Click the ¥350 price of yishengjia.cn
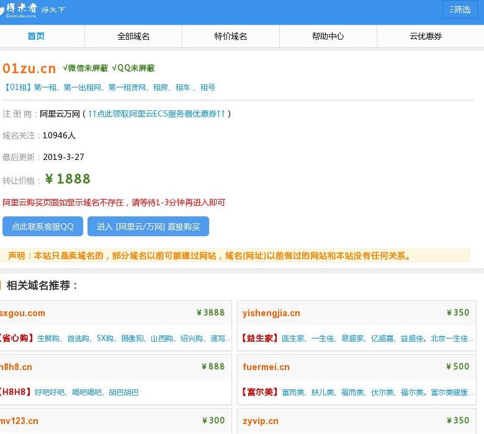Image resolution: width=484 pixels, height=434 pixels. (x=458, y=312)
